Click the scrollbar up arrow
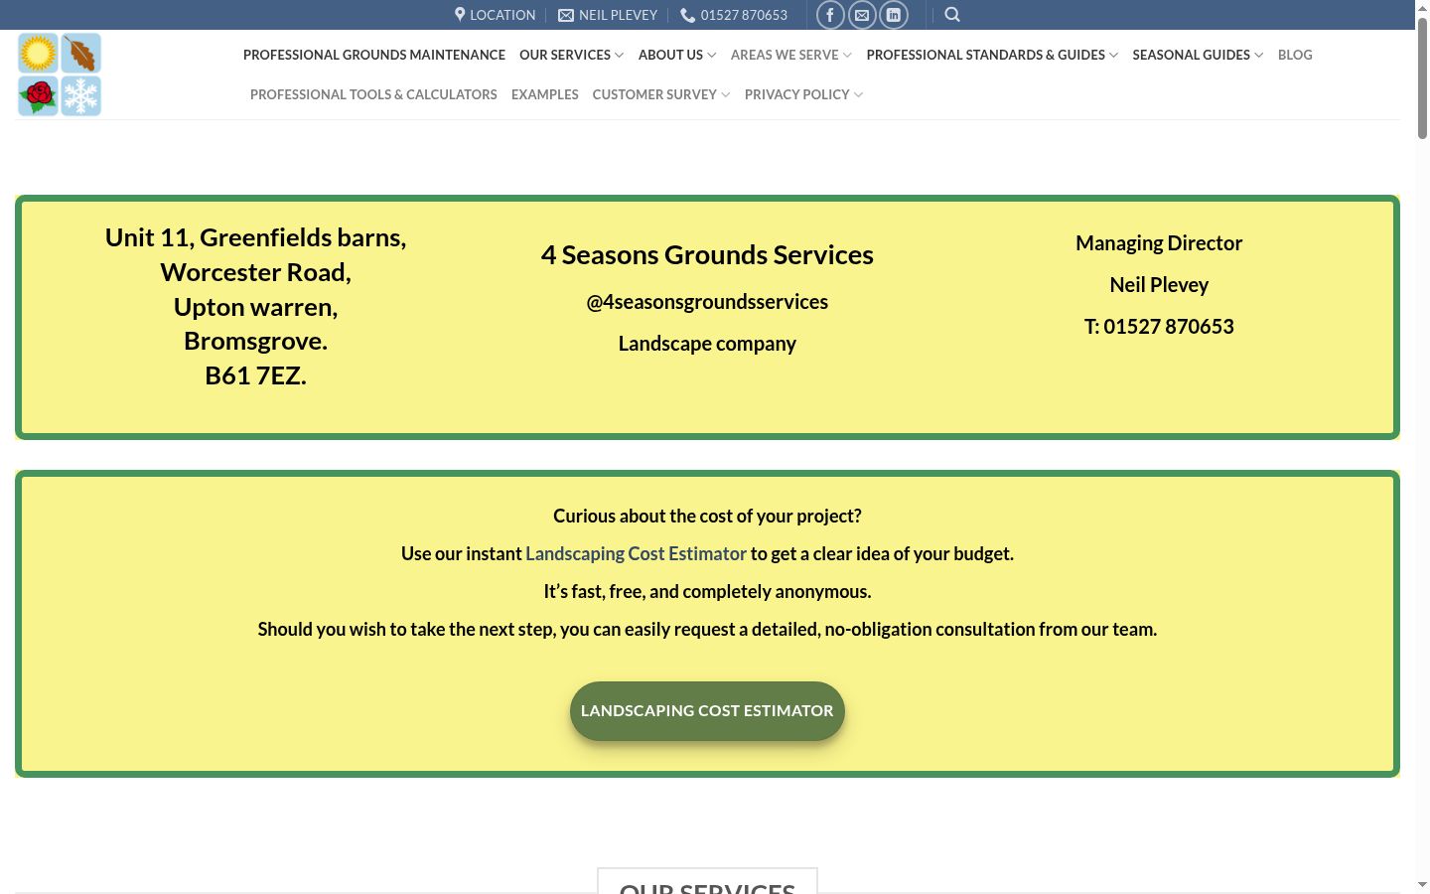Image resolution: width=1430 pixels, height=894 pixels. pyautogui.click(x=1422, y=8)
